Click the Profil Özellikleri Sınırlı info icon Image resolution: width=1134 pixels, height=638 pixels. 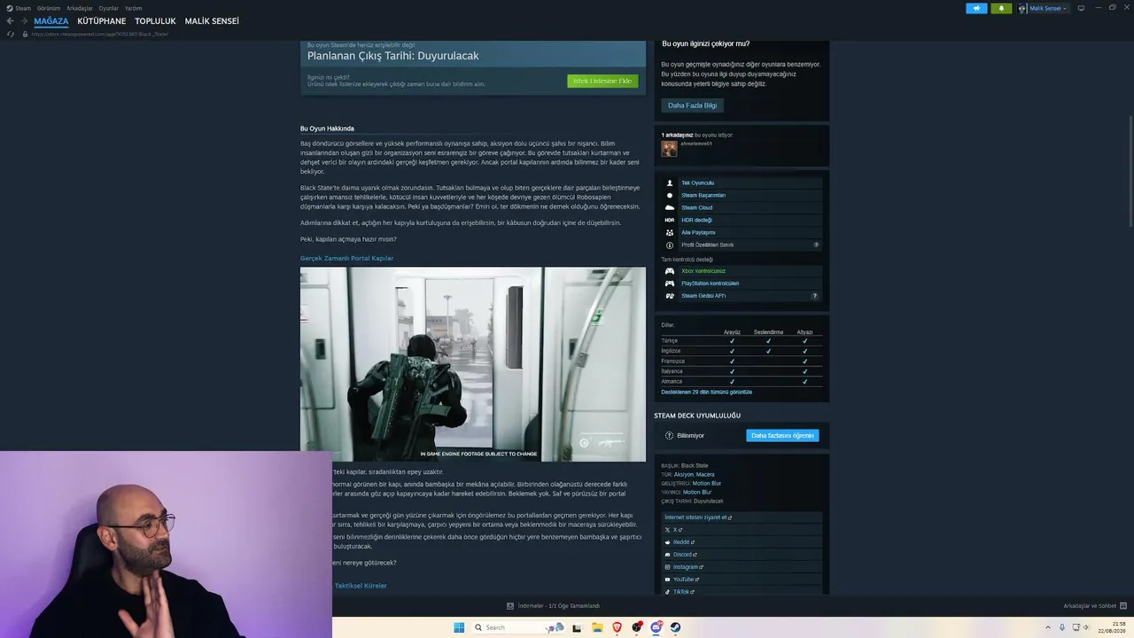670,245
